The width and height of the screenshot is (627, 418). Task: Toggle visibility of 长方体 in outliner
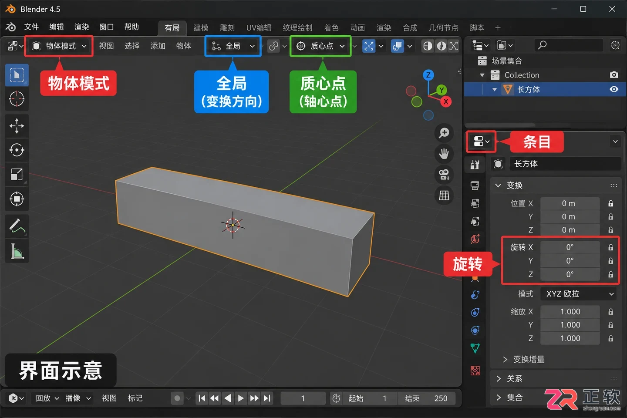[x=614, y=89]
